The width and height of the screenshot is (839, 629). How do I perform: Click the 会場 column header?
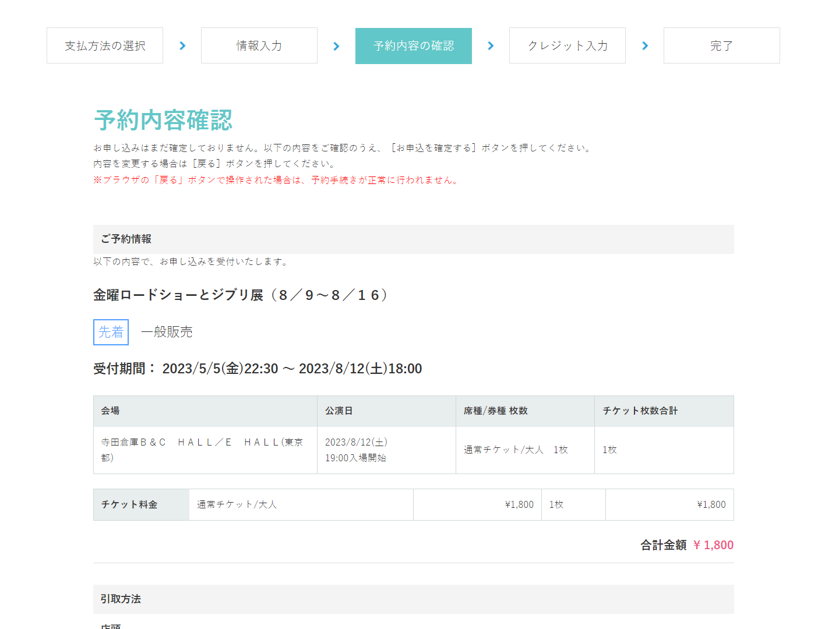click(x=205, y=411)
